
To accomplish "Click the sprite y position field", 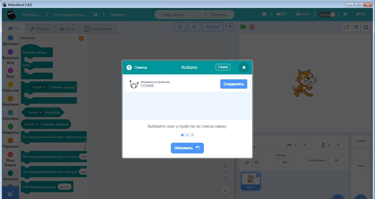I will click(338, 145).
